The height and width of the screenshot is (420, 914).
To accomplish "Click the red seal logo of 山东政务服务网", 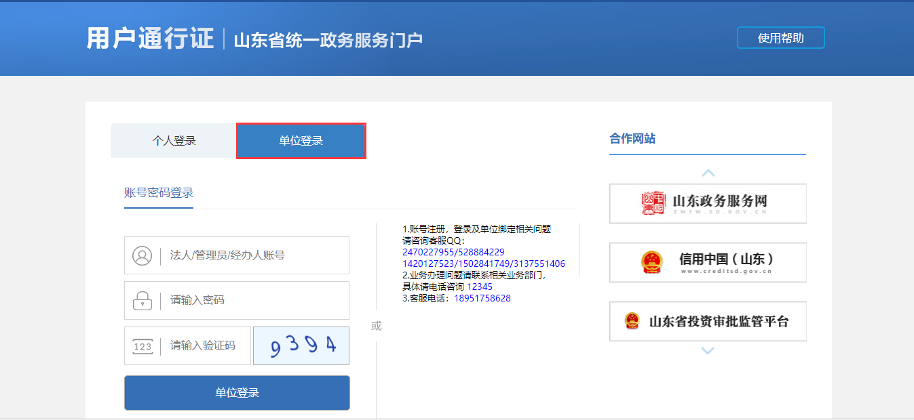I will (653, 203).
